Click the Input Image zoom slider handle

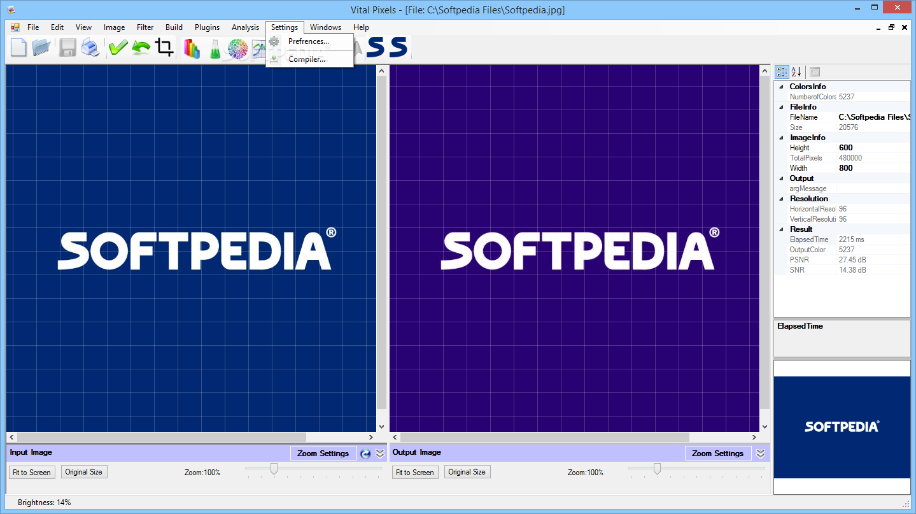(274, 469)
